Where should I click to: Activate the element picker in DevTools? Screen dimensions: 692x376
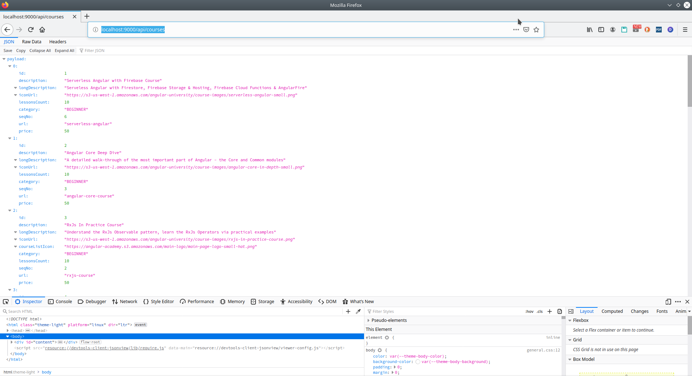[6, 302]
